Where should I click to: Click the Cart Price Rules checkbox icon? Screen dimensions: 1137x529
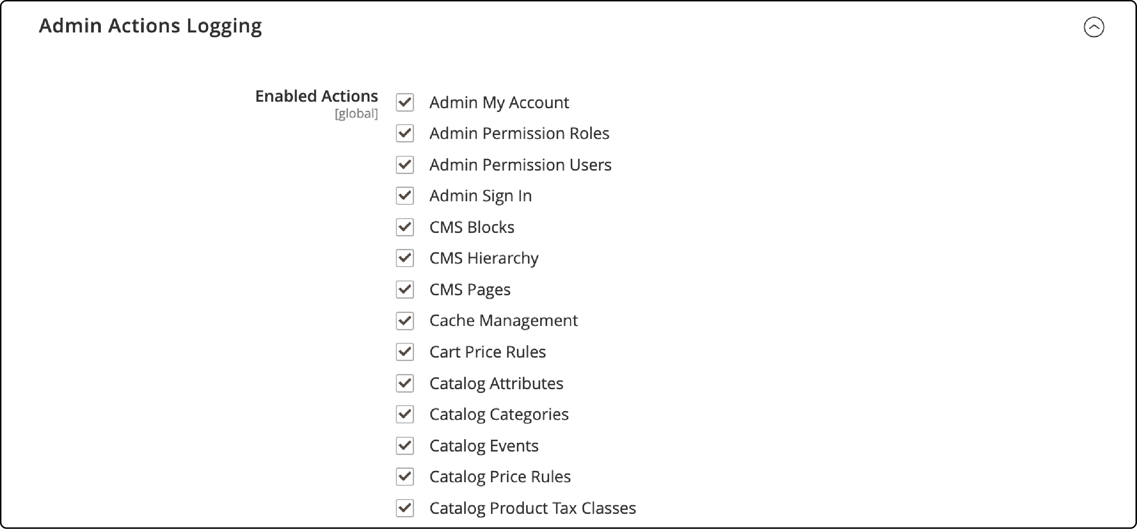click(404, 351)
